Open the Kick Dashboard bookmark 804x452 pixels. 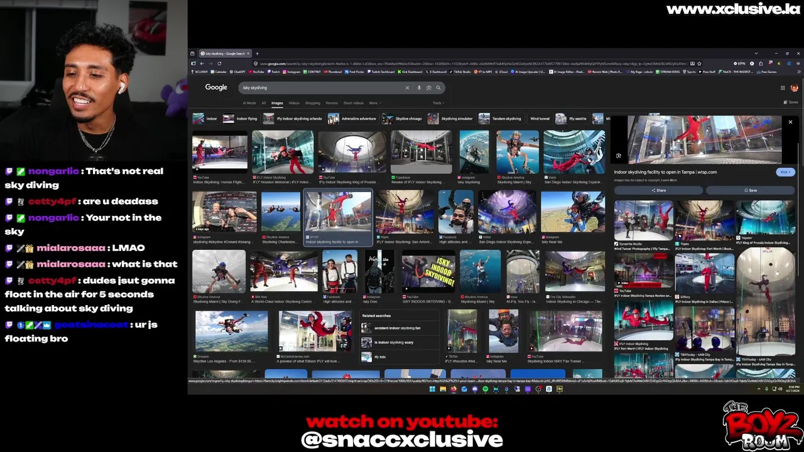click(410, 72)
